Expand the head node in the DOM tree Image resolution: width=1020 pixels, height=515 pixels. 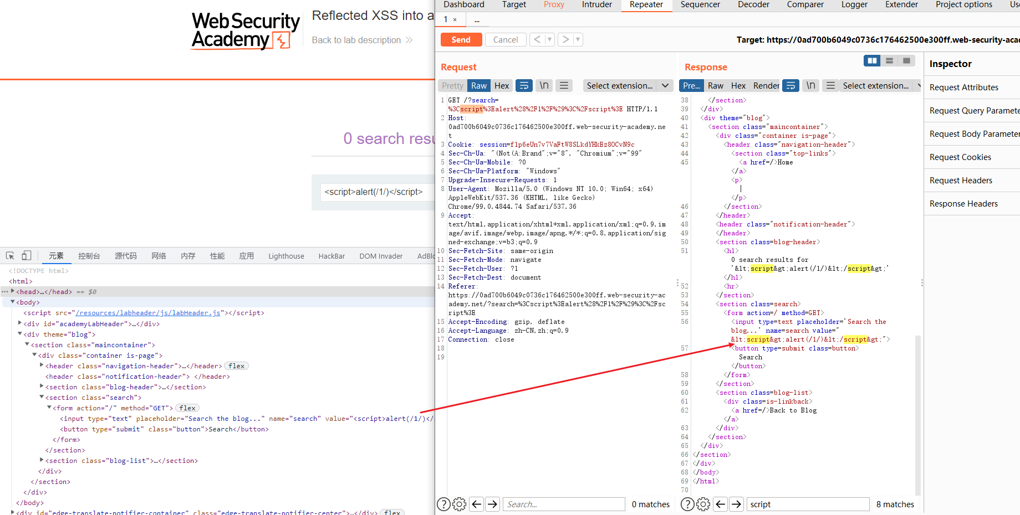coord(13,291)
